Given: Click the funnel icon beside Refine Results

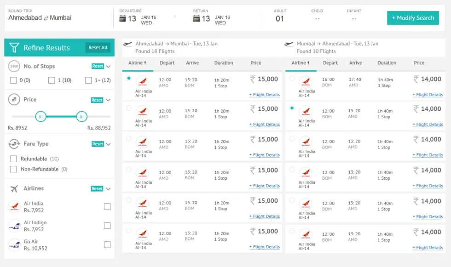Looking at the screenshot, I should (x=14, y=48).
